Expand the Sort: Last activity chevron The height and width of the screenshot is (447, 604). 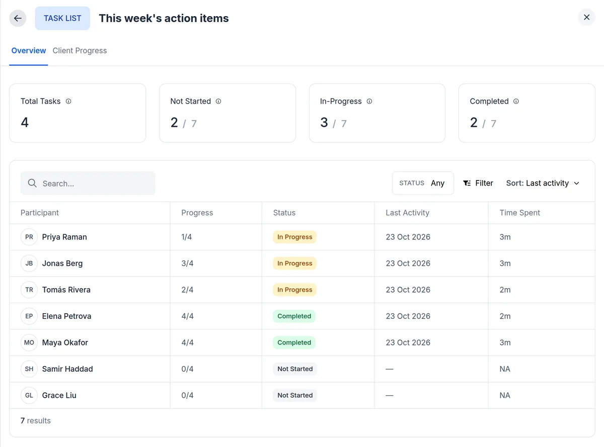[577, 183]
